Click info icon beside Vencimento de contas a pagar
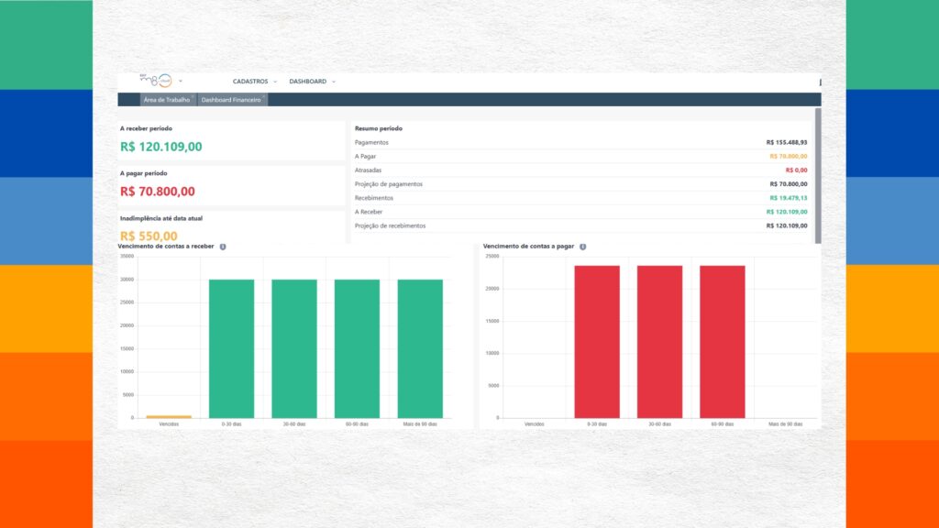Screen dimensions: 939x528 pos(582,247)
